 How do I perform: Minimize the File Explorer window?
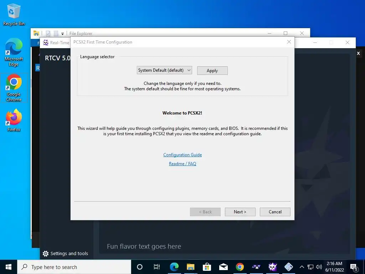(x=269, y=33)
